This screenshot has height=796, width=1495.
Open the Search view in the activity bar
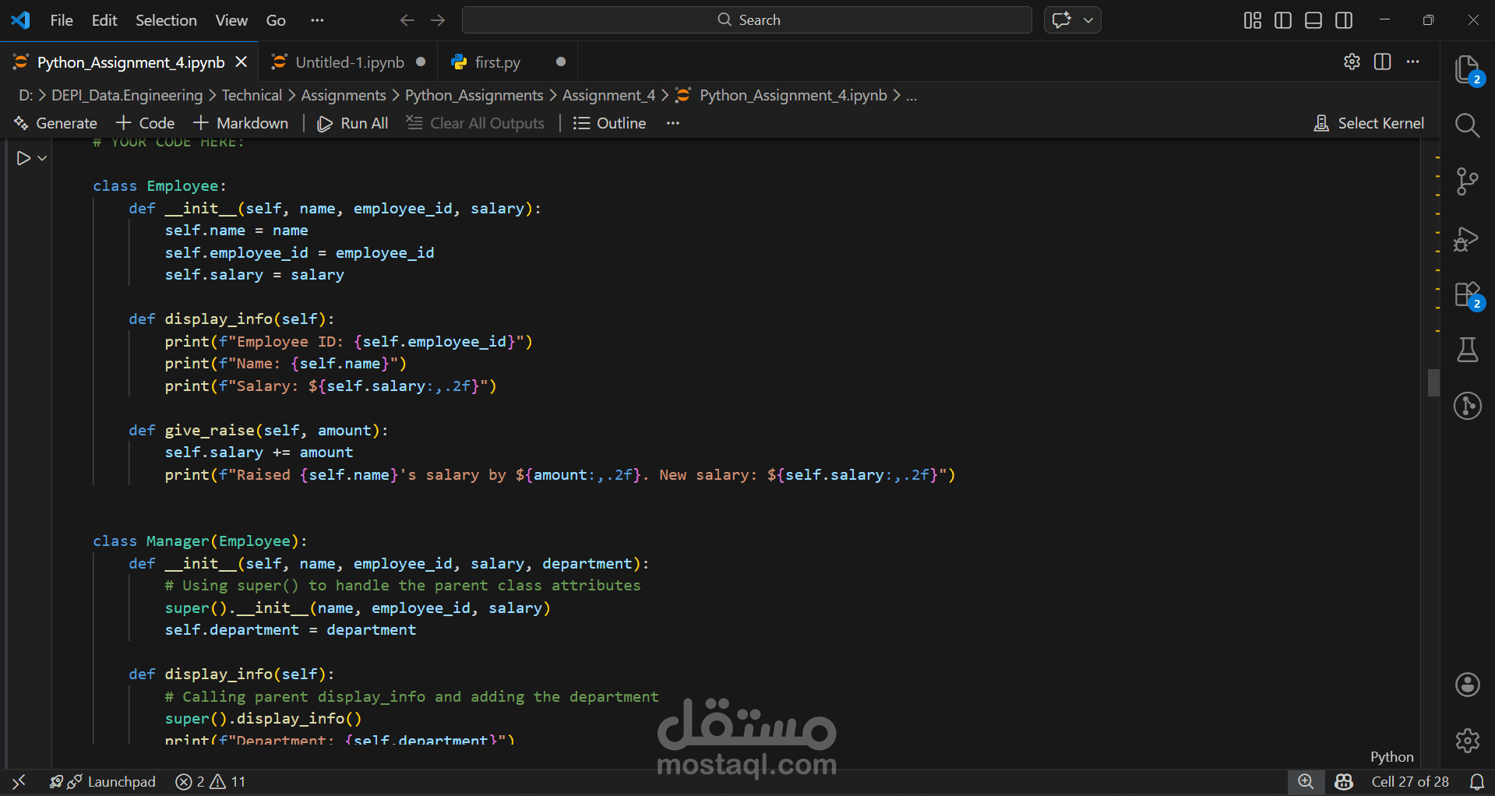coord(1468,125)
